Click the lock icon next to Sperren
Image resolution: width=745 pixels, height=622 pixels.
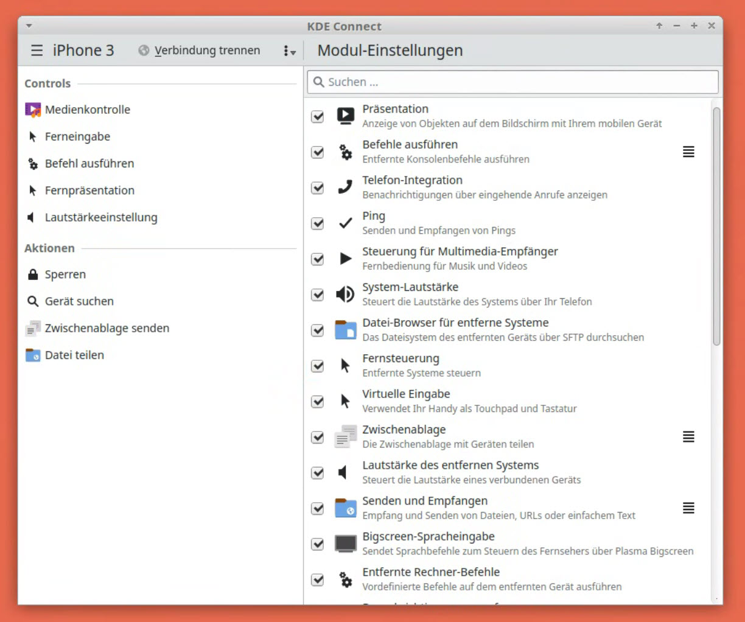tap(33, 274)
